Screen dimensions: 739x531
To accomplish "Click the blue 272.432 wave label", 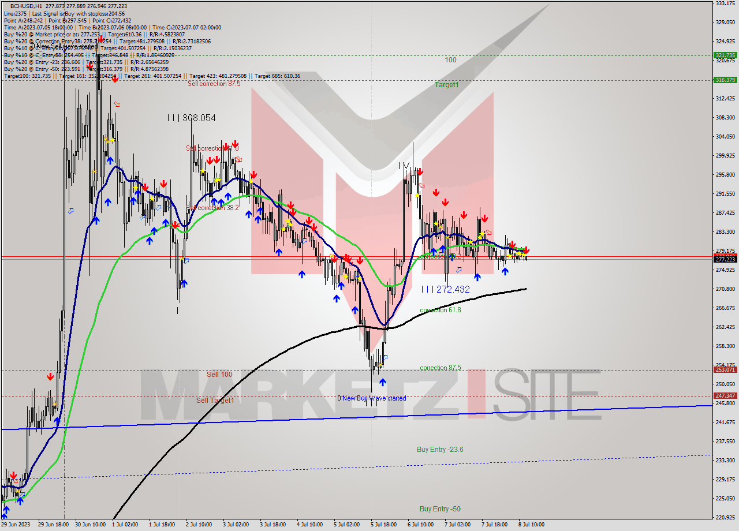I will pyautogui.click(x=446, y=289).
